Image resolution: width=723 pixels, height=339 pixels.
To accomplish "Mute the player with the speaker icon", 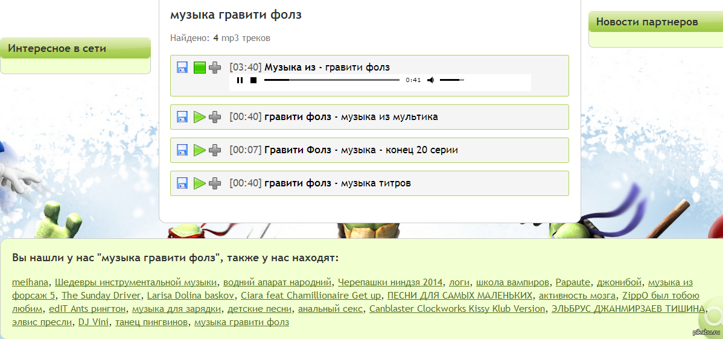I will (430, 80).
